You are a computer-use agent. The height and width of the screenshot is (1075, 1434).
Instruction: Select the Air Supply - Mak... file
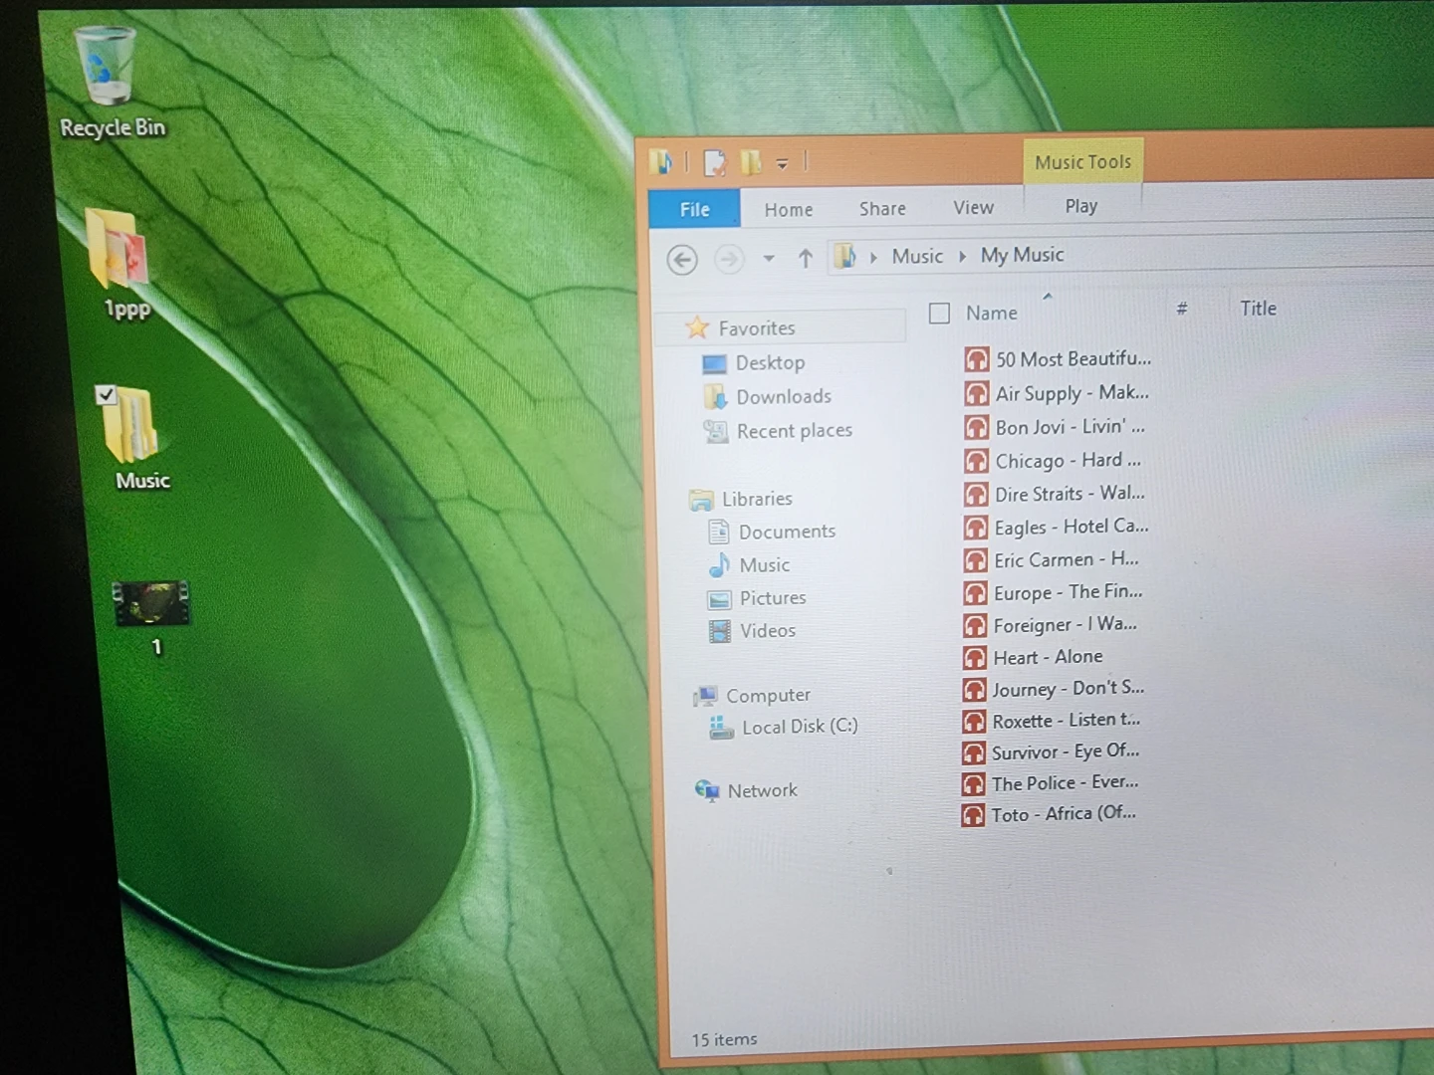[1057, 393]
